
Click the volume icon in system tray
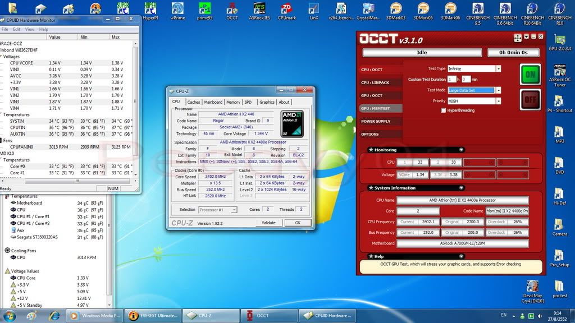tap(540, 316)
